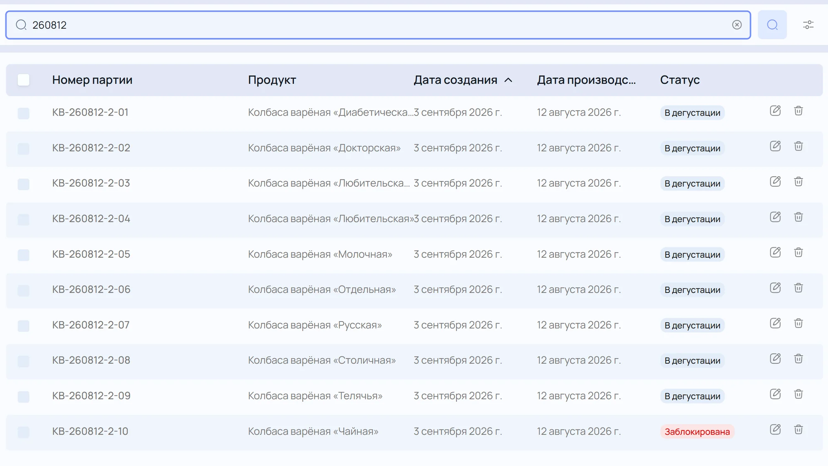
Task: Delete the blocked batch КВ-260812-2-10
Action: pyautogui.click(x=799, y=430)
